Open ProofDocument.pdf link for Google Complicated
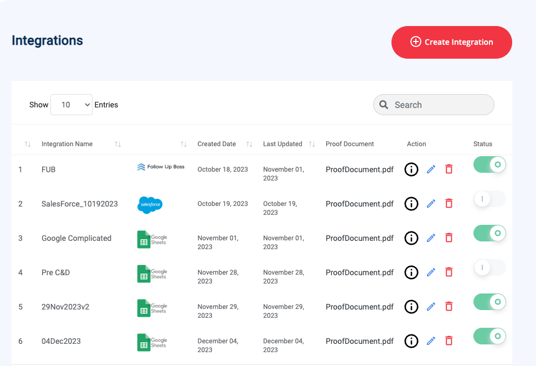 (x=359, y=238)
